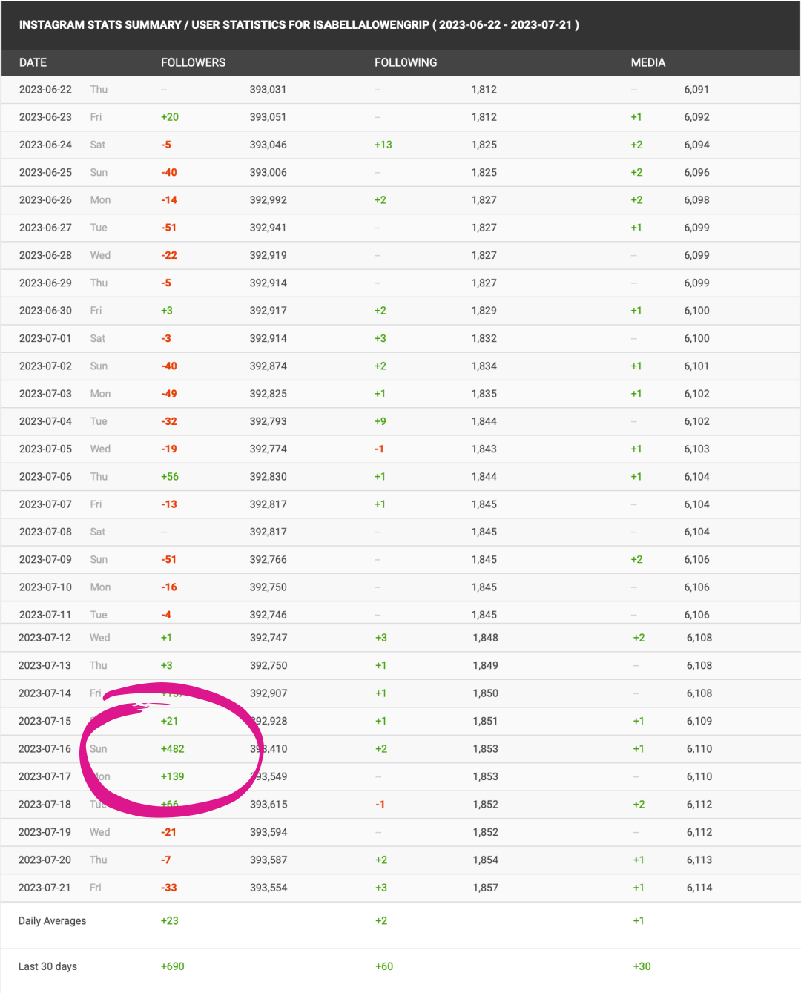The image size is (801, 993).
Task: Click the Instagram Stats Summary title text
Action: pos(299,24)
